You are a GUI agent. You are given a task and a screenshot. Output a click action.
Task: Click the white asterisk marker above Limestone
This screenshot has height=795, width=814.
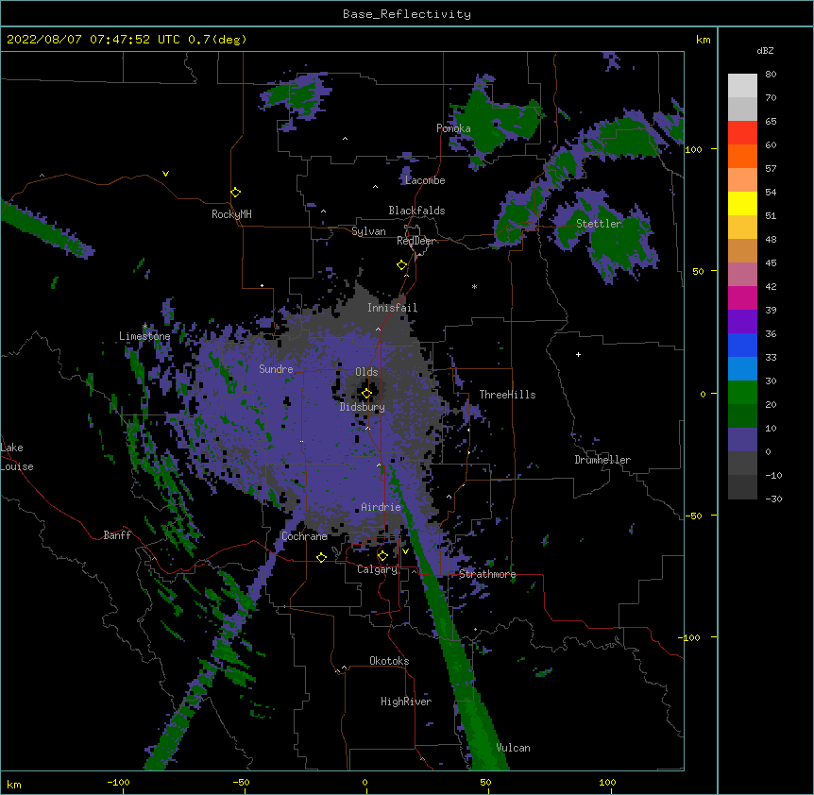145,327
